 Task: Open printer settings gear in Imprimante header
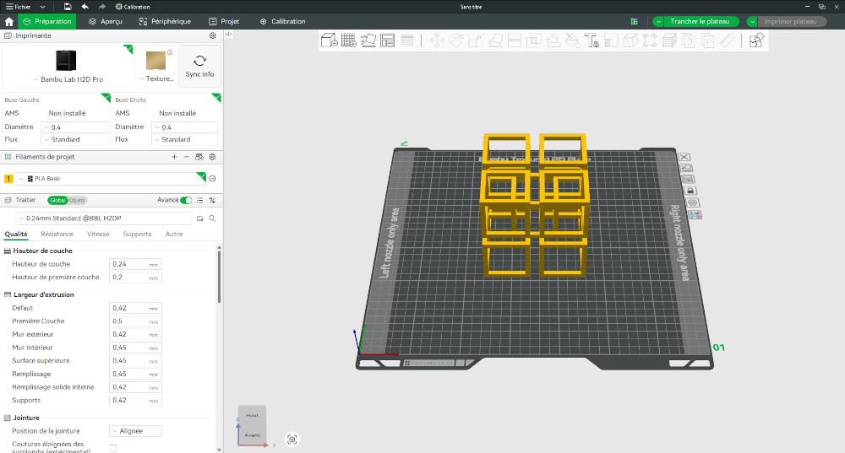(x=212, y=36)
